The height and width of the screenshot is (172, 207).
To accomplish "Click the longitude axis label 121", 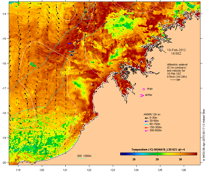I will (65, 170).
